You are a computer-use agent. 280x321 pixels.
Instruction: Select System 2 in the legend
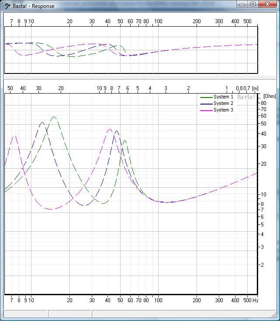click(223, 104)
